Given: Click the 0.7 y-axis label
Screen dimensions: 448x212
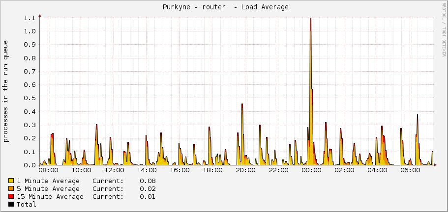Looking at the screenshot, I should coord(29,71).
